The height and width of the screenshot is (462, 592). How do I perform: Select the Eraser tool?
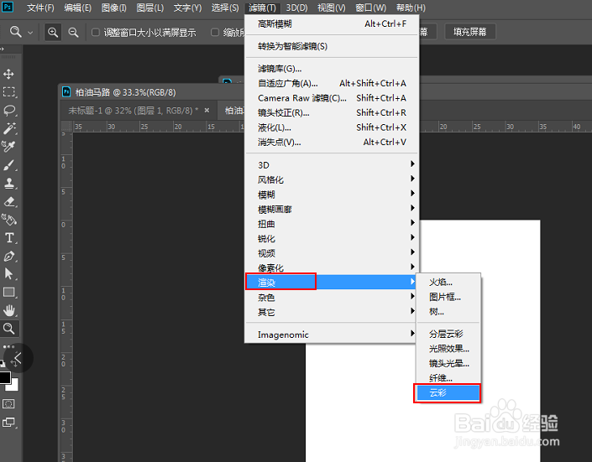coord(9,202)
